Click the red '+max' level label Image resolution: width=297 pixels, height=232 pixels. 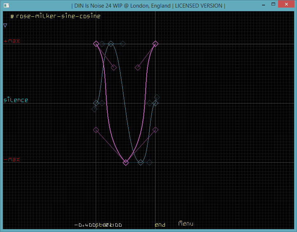click(12, 41)
